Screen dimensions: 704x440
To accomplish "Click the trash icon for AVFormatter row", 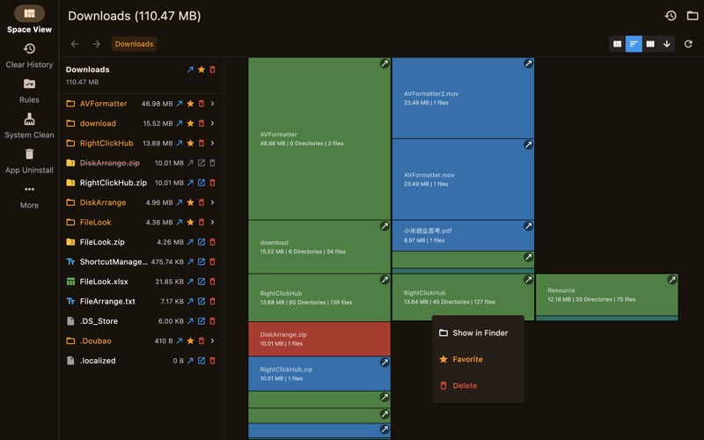I will click(x=202, y=104).
